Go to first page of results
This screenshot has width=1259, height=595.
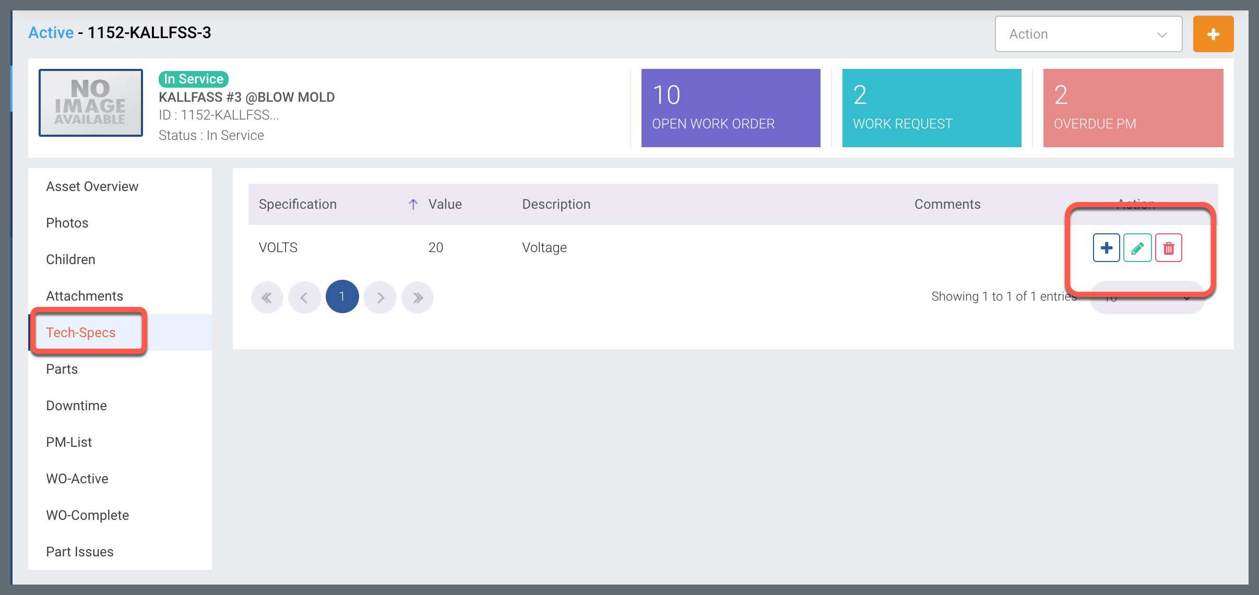(267, 297)
